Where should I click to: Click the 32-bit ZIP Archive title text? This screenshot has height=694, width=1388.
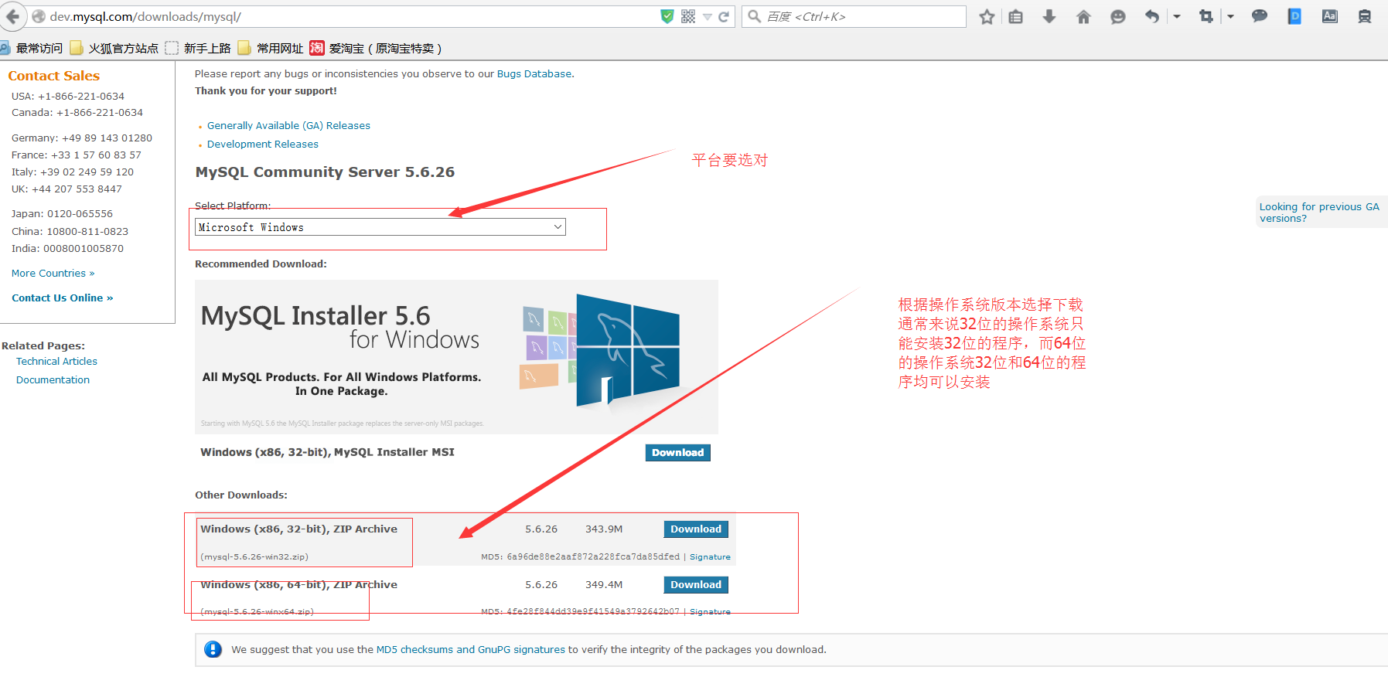298,529
